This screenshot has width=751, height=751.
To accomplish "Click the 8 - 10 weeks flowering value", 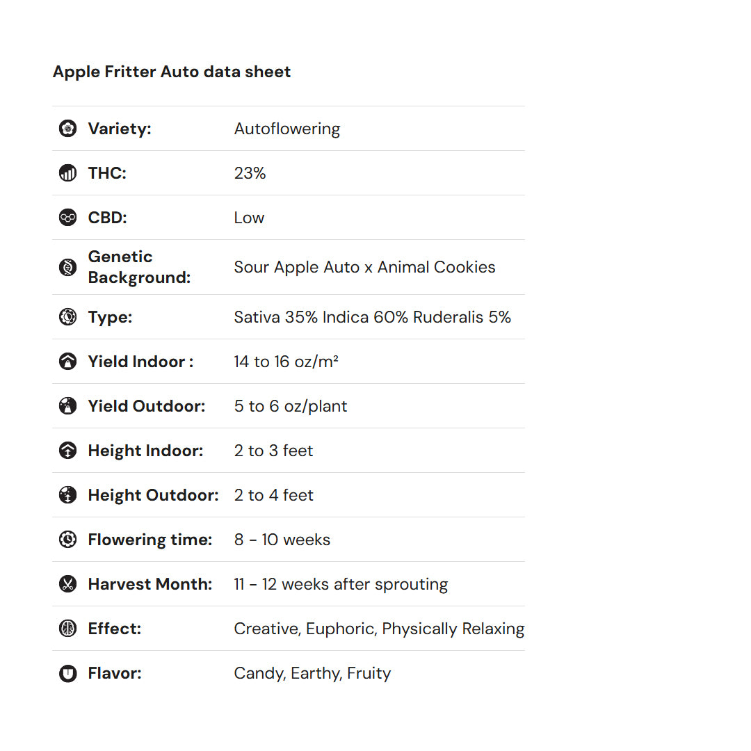I will point(282,540).
